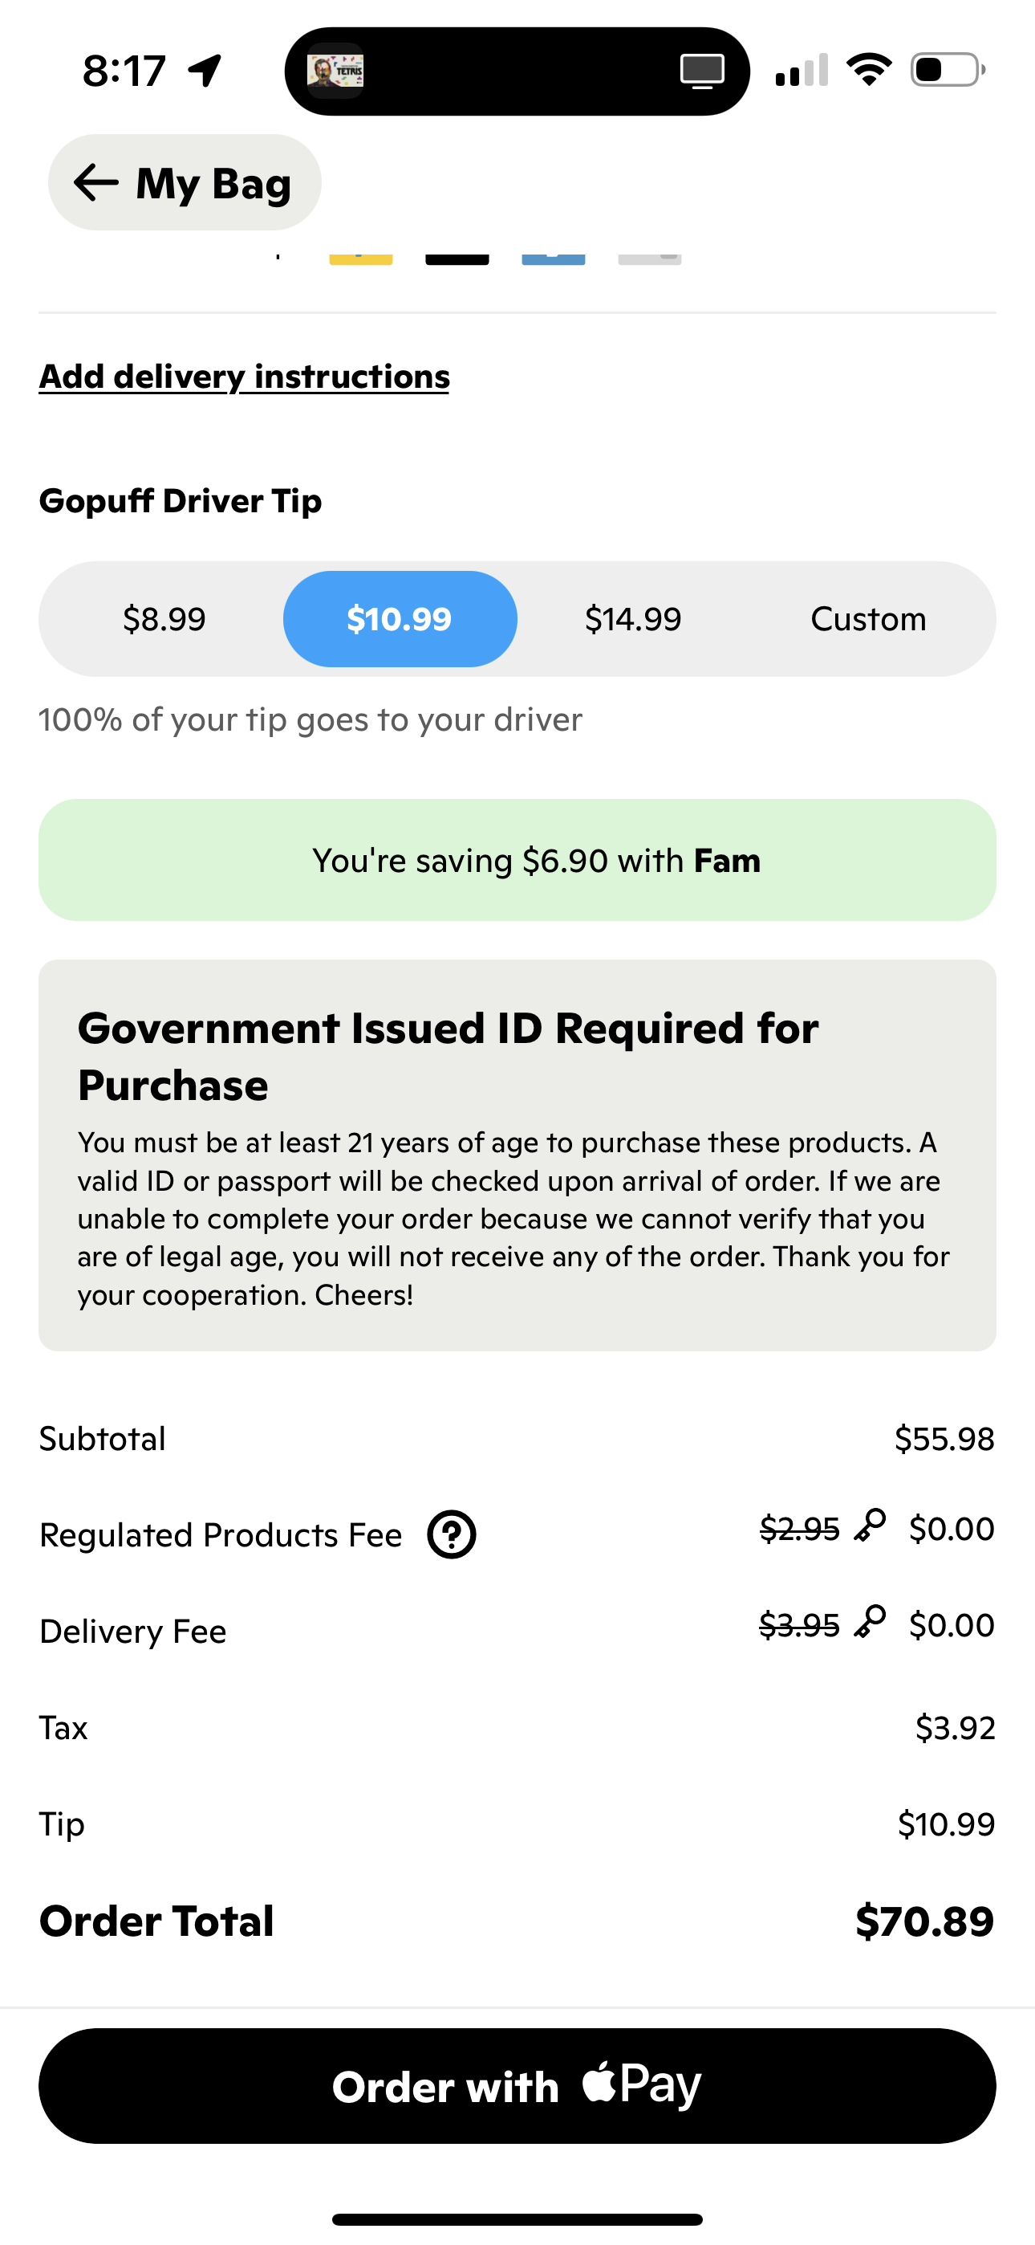Viewport: 1035px width, 2245px height.
Task: Open Add delivery instructions
Action: (x=244, y=376)
